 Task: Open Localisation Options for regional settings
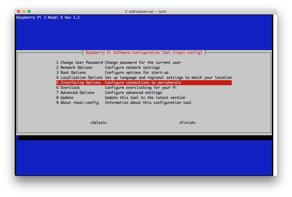(x=79, y=78)
